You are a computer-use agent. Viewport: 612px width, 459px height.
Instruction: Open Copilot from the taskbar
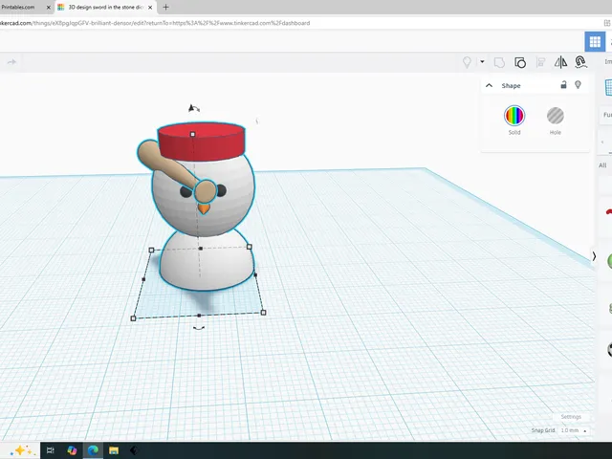tap(72, 450)
